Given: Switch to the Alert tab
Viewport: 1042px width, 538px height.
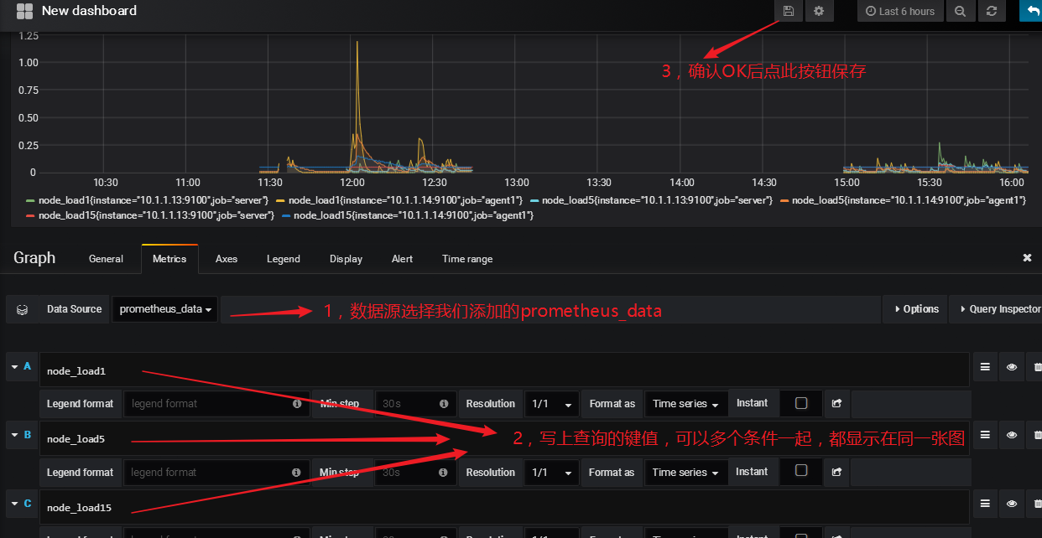Looking at the screenshot, I should click(402, 259).
